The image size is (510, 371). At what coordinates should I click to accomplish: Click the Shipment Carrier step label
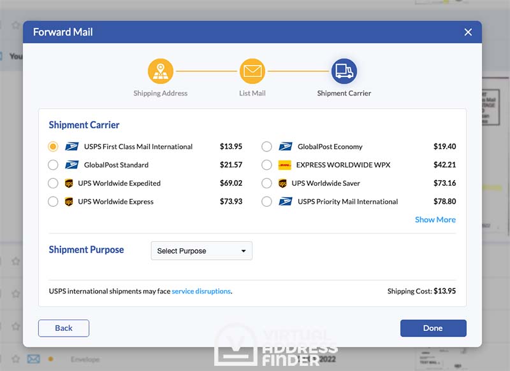click(344, 94)
